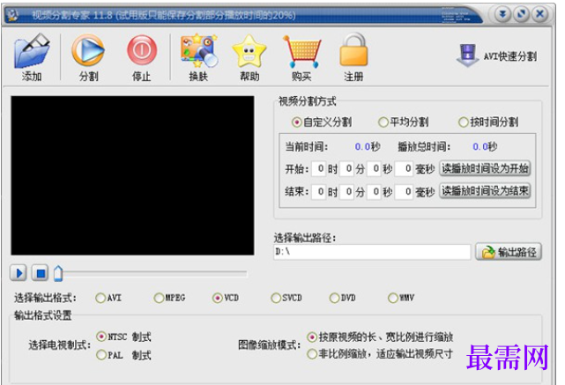Click the 添加 add-file folder icon
The height and width of the screenshot is (385, 565).
[32, 51]
